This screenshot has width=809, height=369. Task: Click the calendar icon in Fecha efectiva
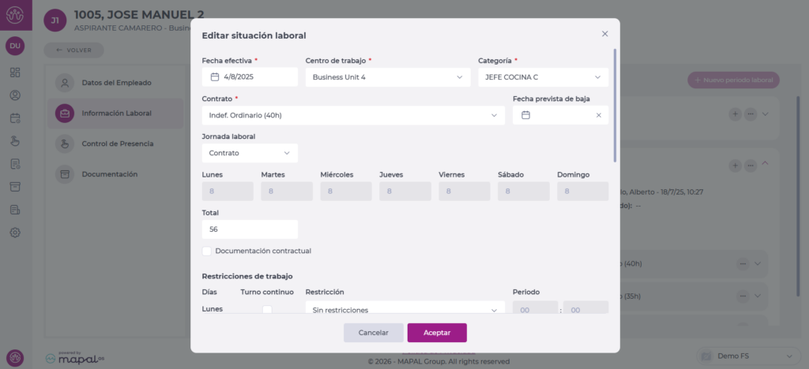[x=214, y=77]
